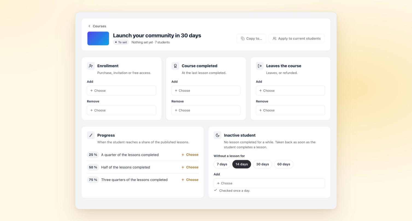Select the 7 days inactivity option
Viewport: 412px width, 221px height.
pos(222,164)
